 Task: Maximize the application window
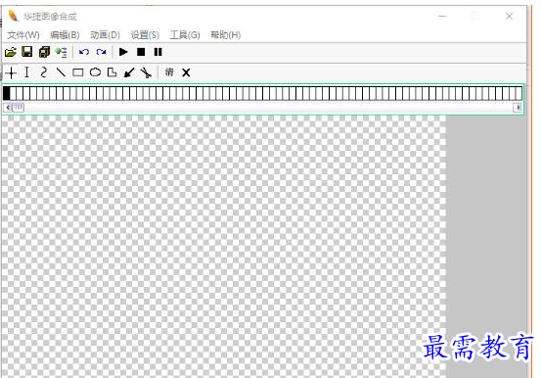tap(475, 16)
